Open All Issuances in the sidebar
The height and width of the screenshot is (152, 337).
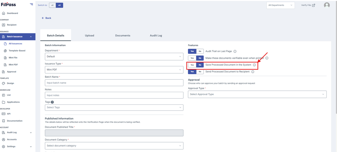[15, 44]
